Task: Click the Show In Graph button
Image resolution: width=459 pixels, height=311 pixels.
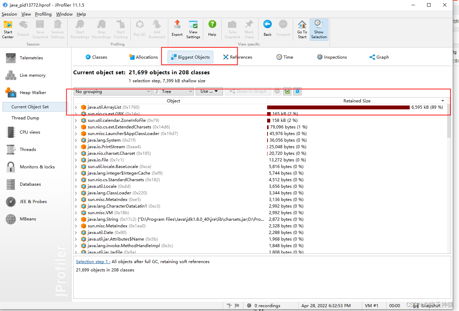Action: [x=248, y=92]
